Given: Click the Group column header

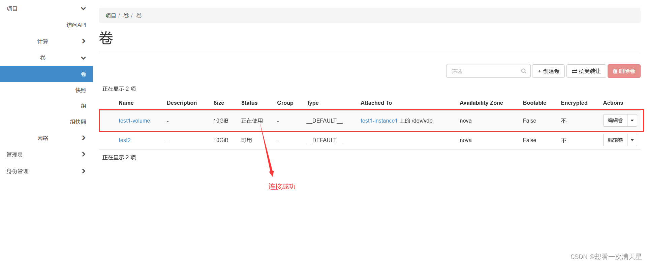Looking at the screenshot, I should [x=285, y=103].
